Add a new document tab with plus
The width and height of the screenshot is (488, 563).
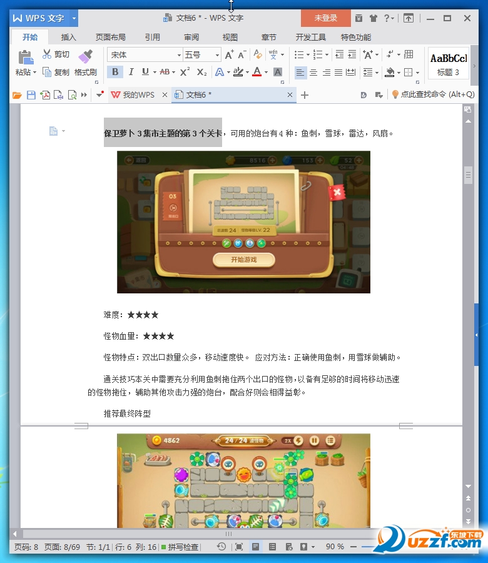[x=305, y=95]
